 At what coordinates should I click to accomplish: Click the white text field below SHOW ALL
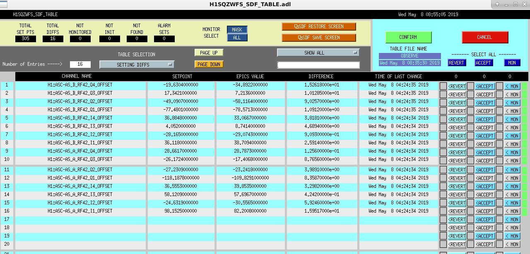318,65
